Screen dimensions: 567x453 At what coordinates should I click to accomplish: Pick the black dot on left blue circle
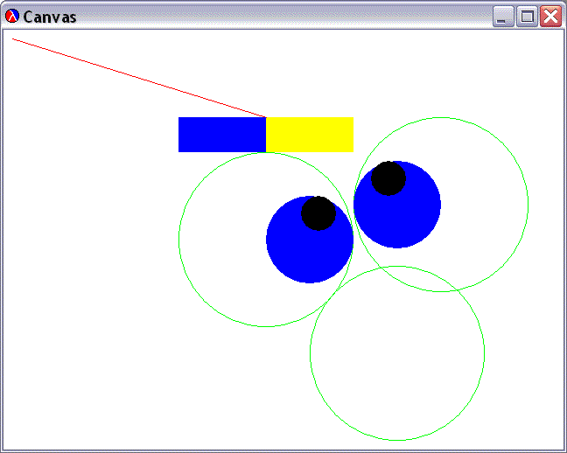[318, 213]
